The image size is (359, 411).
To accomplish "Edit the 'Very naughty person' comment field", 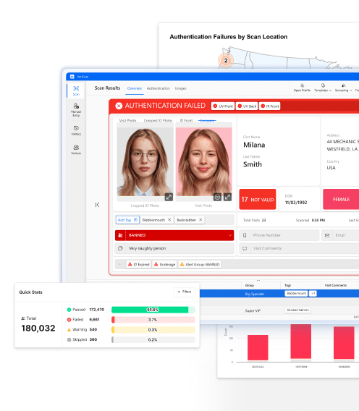I will pos(174,248).
